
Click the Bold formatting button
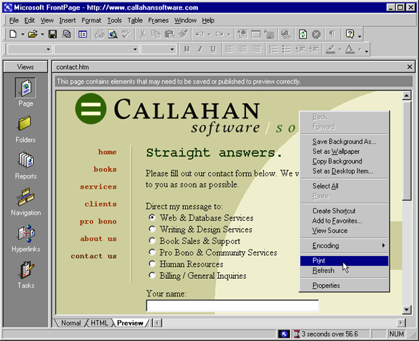click(x=187, y=49)
